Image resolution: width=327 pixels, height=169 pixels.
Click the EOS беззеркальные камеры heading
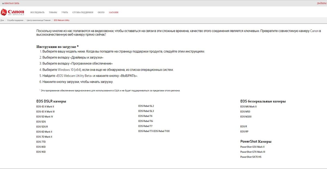pos(263,101)
